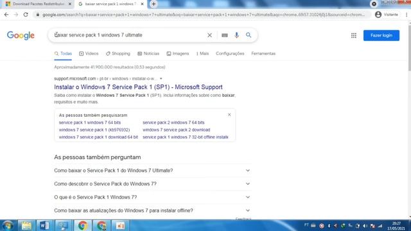Screen dimensions: 411x231
Task: Open the Windows Start menu
Action: [7, 225]
